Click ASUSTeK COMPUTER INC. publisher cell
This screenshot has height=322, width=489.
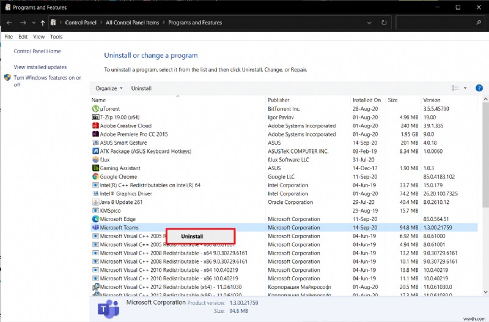coord(298,151)
